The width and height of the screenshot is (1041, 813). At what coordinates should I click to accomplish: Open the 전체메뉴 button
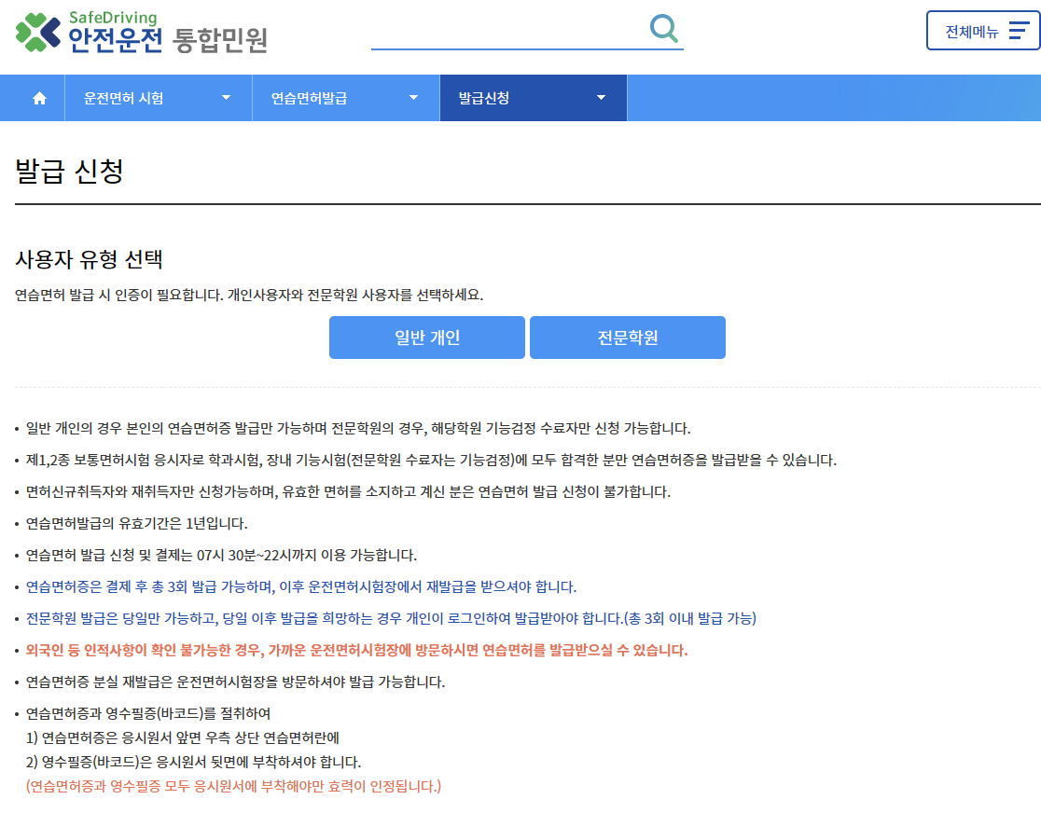[982, 31]
